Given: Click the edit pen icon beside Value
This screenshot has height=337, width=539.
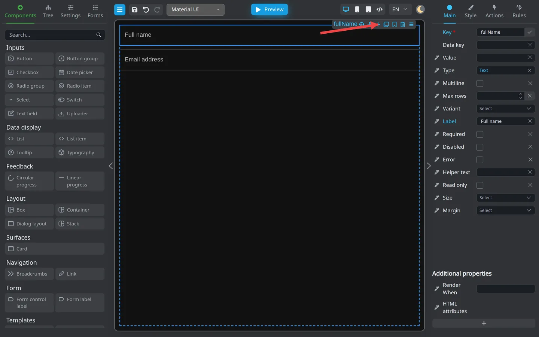Looking at the screenshot, I should [437, 58].
